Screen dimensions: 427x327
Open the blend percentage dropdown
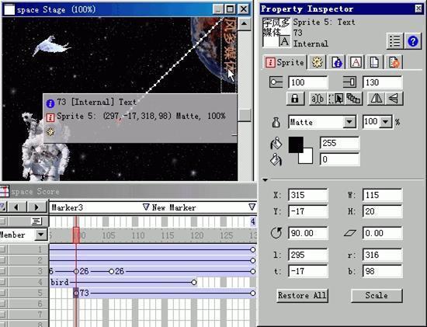[385, 122]
